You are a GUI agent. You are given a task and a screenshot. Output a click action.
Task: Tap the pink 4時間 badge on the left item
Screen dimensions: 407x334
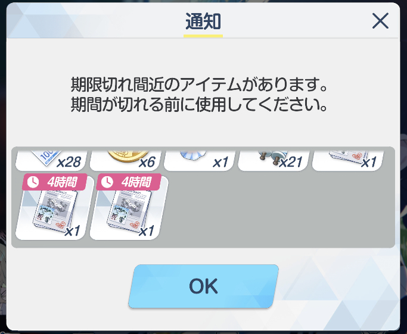(54, 182)
